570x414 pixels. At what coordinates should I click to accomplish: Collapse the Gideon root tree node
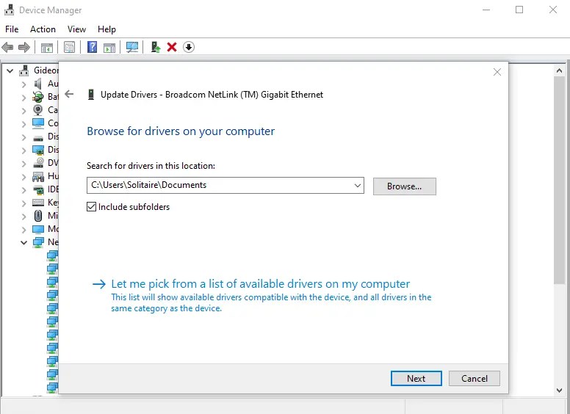pyautogui.click(x=10, y=70)
